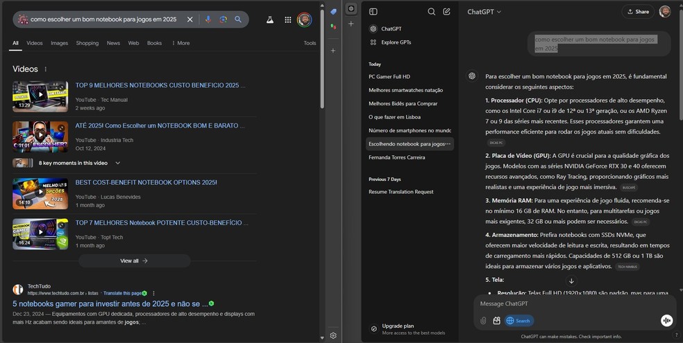Click Translate this page link
Image resolution: width=683 pixels, height=343 pixels.
click(x=123, y=293)
